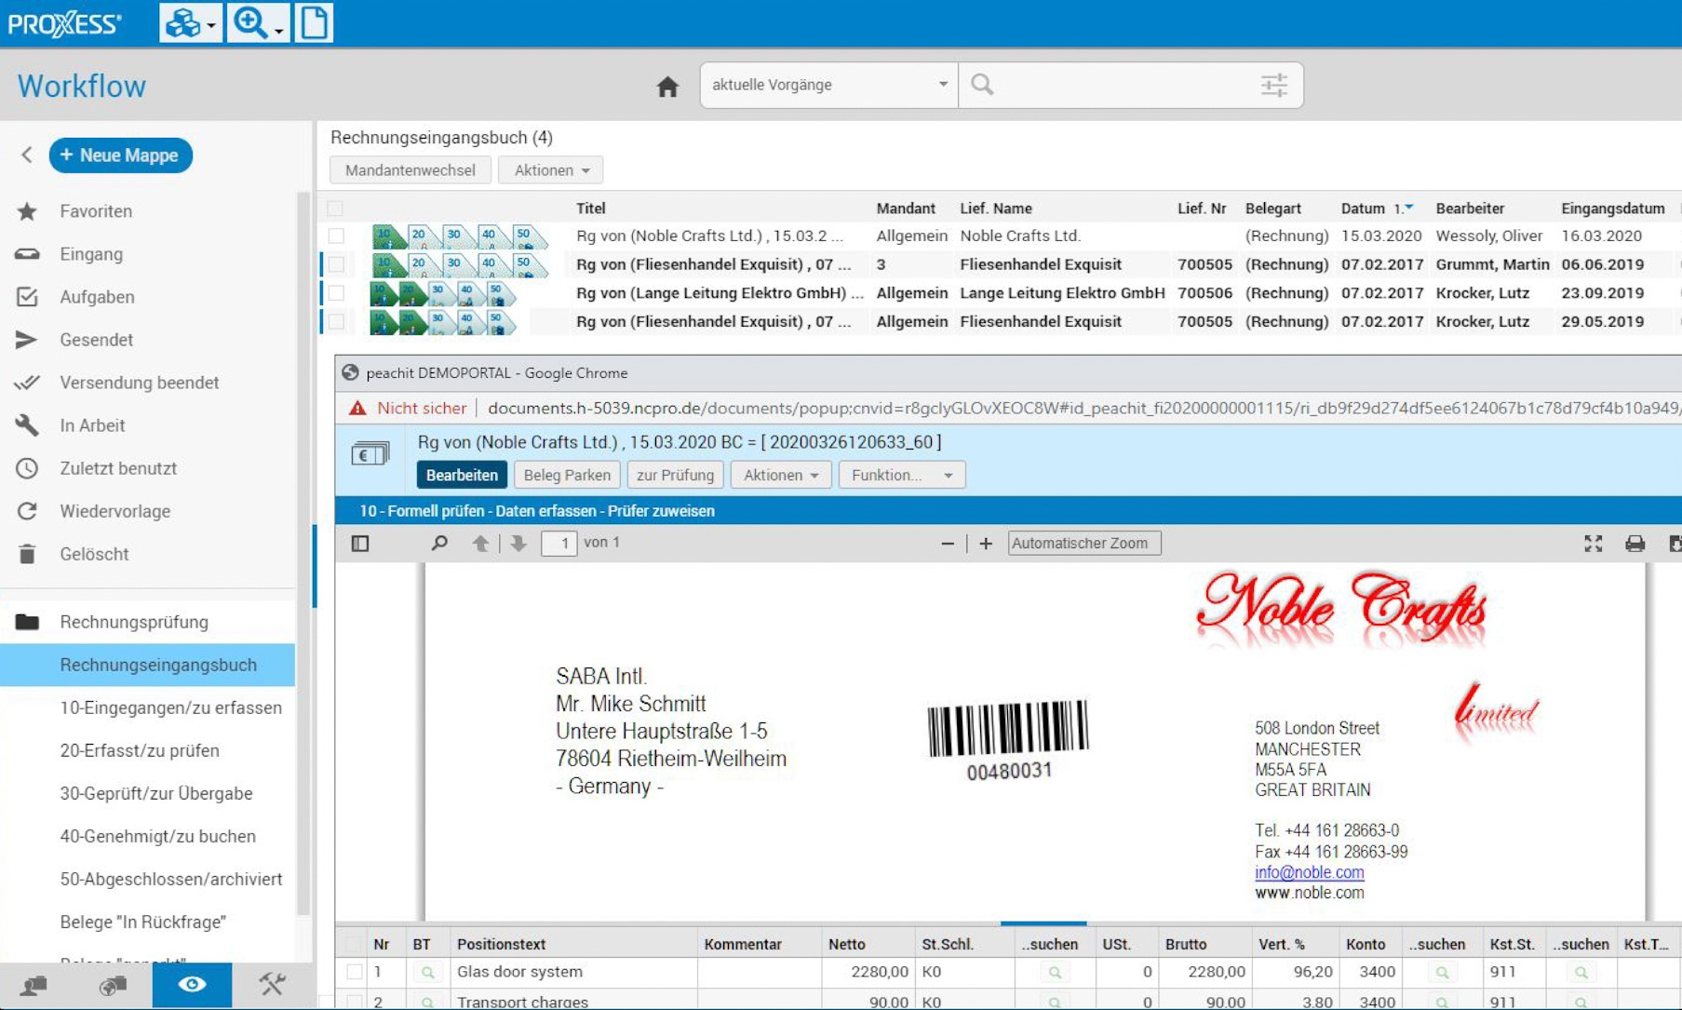1682x1010 pixels.
Task: Toggle the select-all checkbox in invoice list header
Action: click(335, 209)
